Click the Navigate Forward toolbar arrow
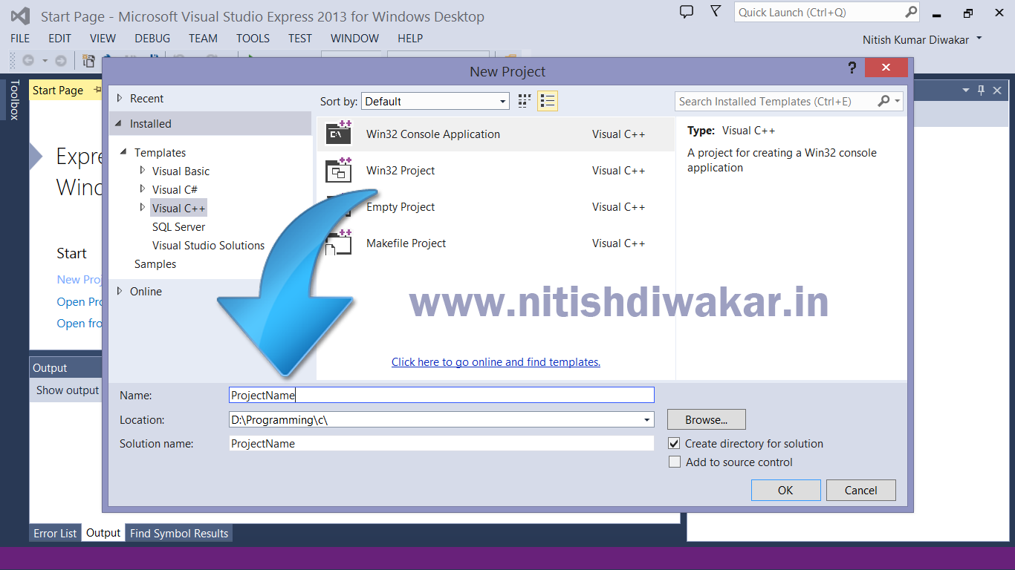1015x570 pixels. 61,61
